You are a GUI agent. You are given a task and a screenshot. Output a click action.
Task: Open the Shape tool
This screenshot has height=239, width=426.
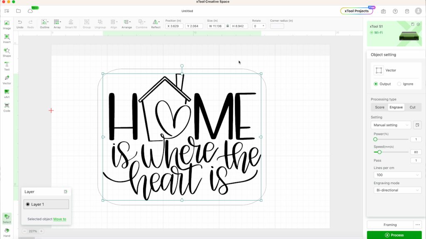pos(7,52)
